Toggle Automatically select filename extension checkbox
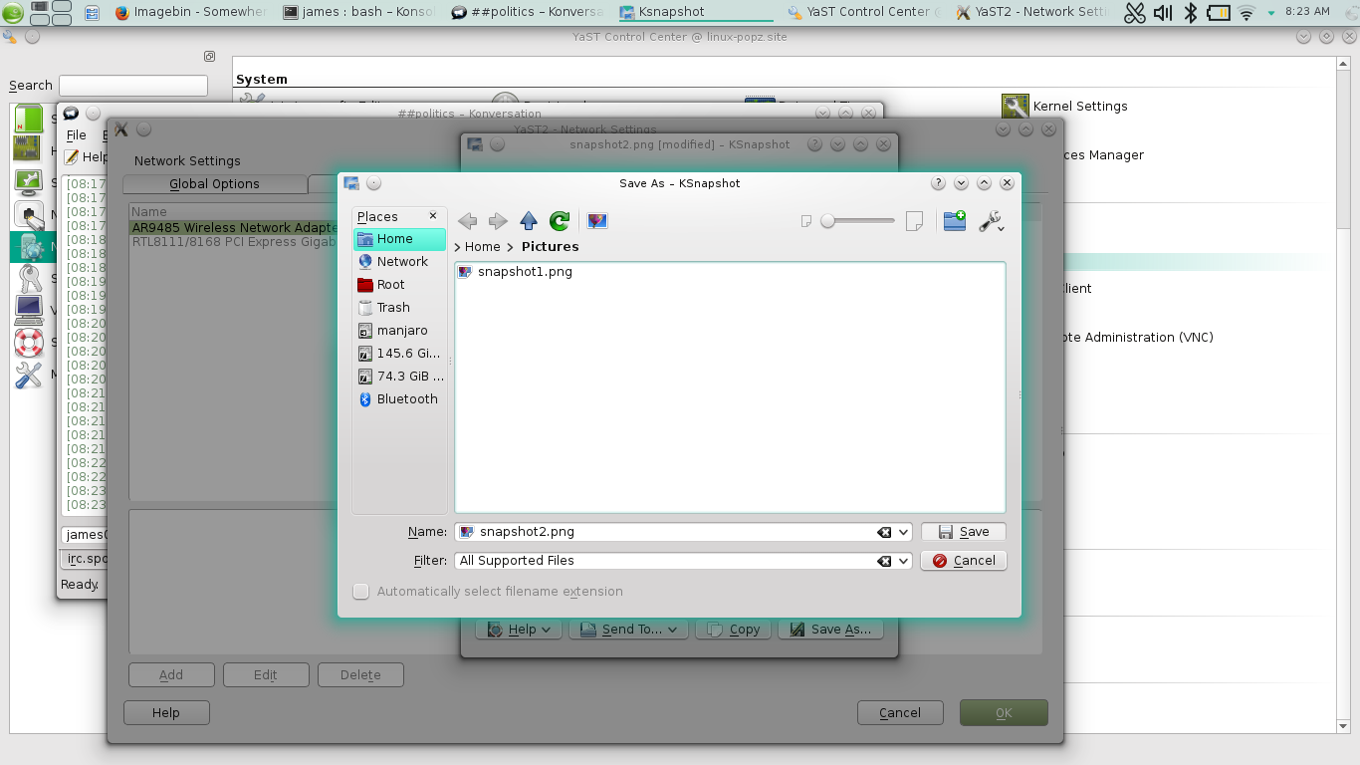Screen dimensions: 1360x765 click(x=361, y=592)
